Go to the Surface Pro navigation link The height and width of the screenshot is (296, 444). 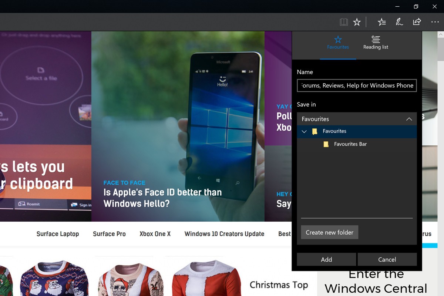pos(109,234)
